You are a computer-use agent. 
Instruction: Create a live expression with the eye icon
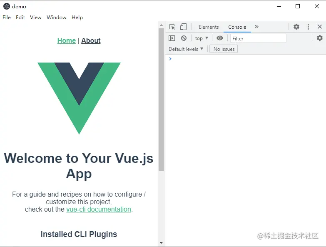[x=220, y=38]
